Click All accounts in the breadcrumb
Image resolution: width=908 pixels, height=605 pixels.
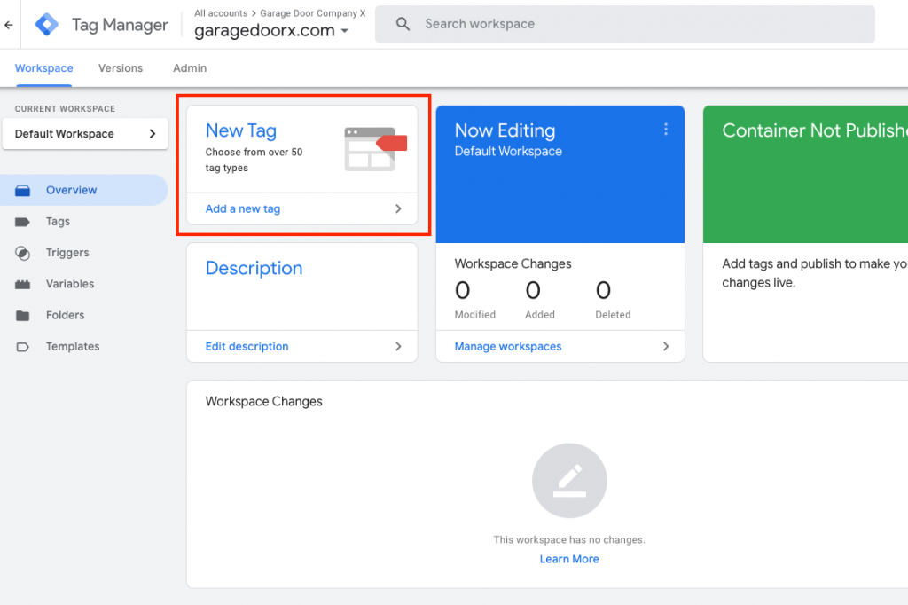click(x=221, y=12)
